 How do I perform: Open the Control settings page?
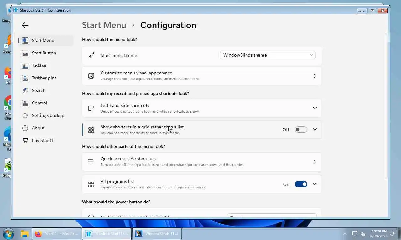pos(46,103)
